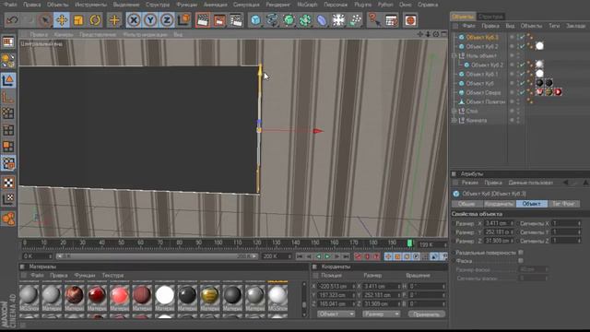Enable Edges mode in the left sidebar

click(8, 130)
